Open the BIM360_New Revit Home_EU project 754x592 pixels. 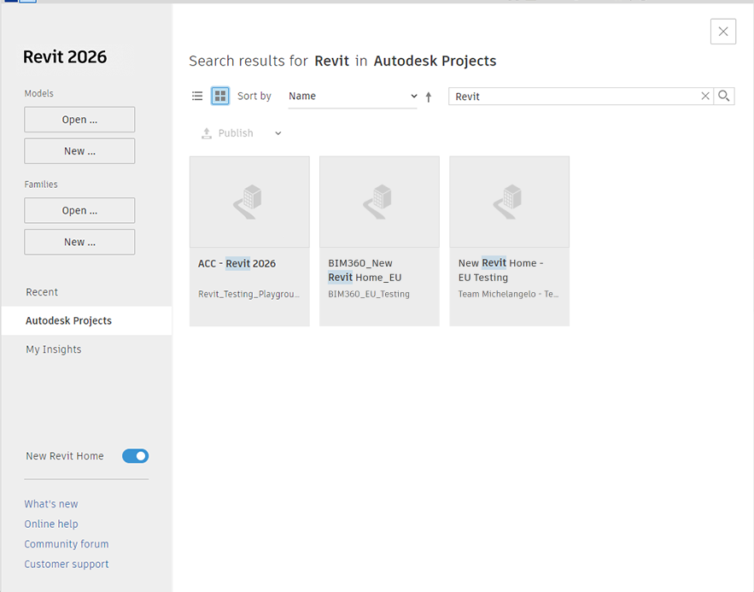[x=379, y=202]
